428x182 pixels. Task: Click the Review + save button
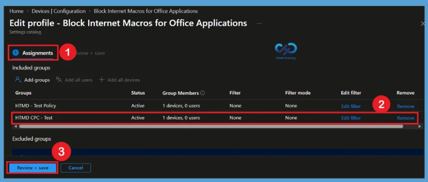coord(33,168)
